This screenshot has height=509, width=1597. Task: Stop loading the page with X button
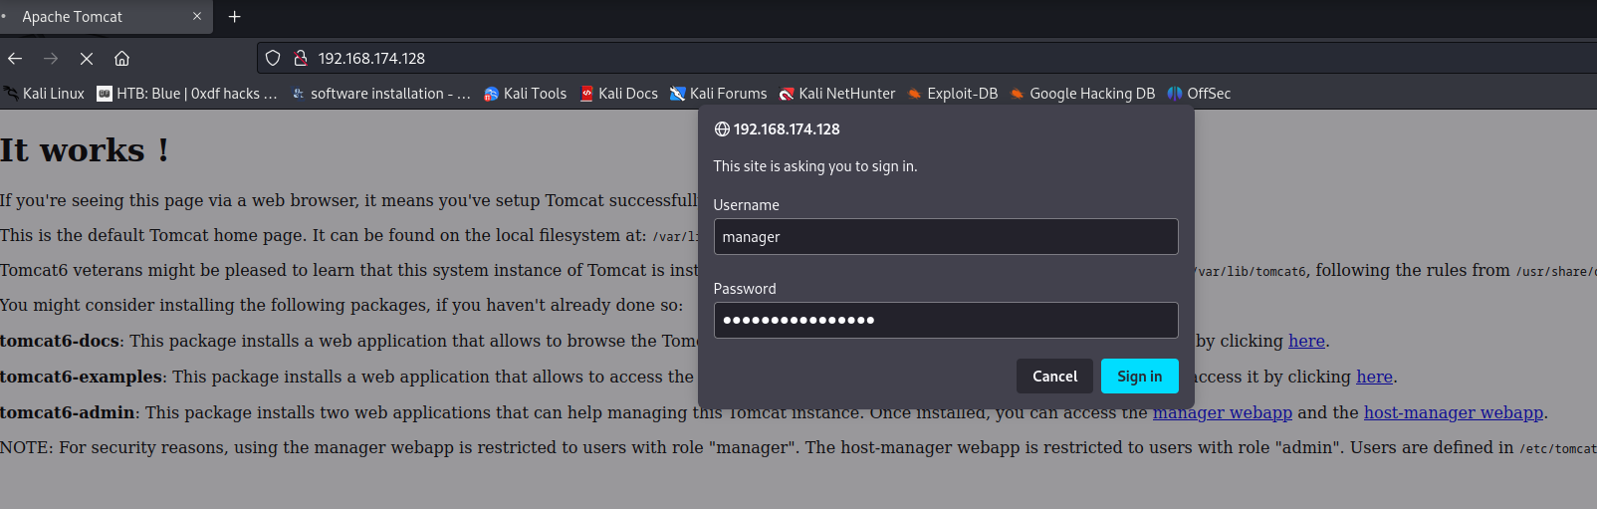tap(87, 59)
